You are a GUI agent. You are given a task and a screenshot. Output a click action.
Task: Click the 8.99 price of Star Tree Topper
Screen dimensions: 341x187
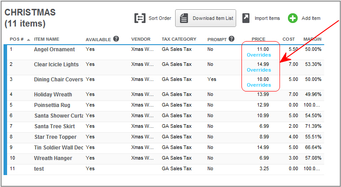point(264,137)
